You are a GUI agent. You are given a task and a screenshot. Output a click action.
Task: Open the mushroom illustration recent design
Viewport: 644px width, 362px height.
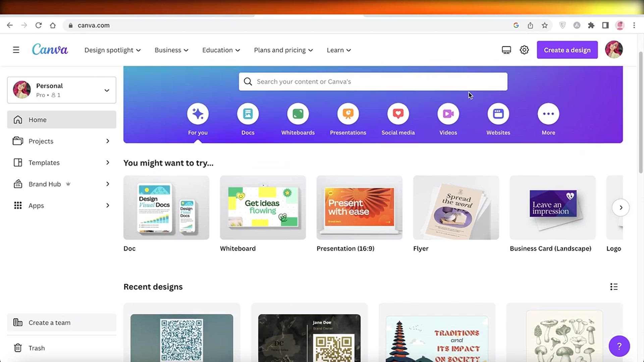565,333
